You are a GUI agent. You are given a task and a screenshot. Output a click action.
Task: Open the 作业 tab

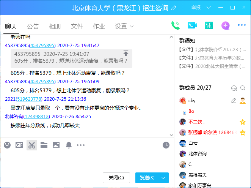[99, 26]
